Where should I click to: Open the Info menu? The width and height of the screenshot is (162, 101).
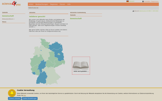(x=69, y=4)
